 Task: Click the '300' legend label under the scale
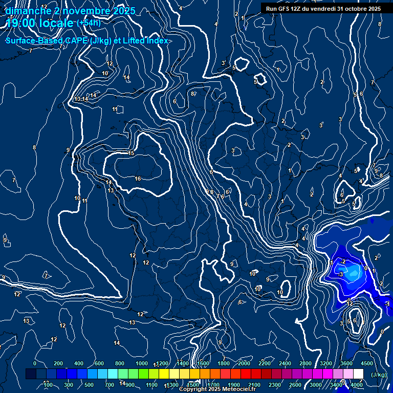[69, 385]
